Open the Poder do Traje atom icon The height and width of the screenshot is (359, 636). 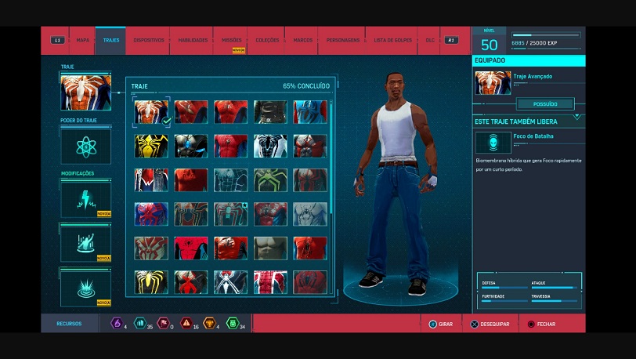tap(86, 147)
